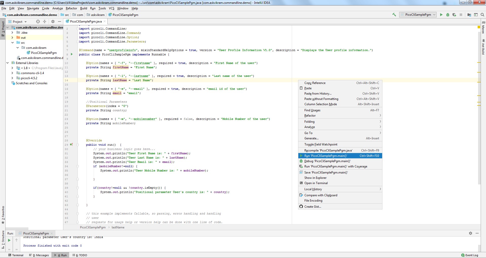Screen dimensions: 486x258
Task: Open Run console settings gear
Action: click(471, 233)
